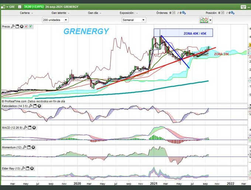This screenshot has height=190, width=251.
Task: Click the MACD (12 26 9) label
Action: click(x=12, y=128)
